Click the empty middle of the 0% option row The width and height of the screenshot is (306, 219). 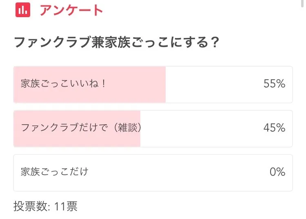pos(175,172)
